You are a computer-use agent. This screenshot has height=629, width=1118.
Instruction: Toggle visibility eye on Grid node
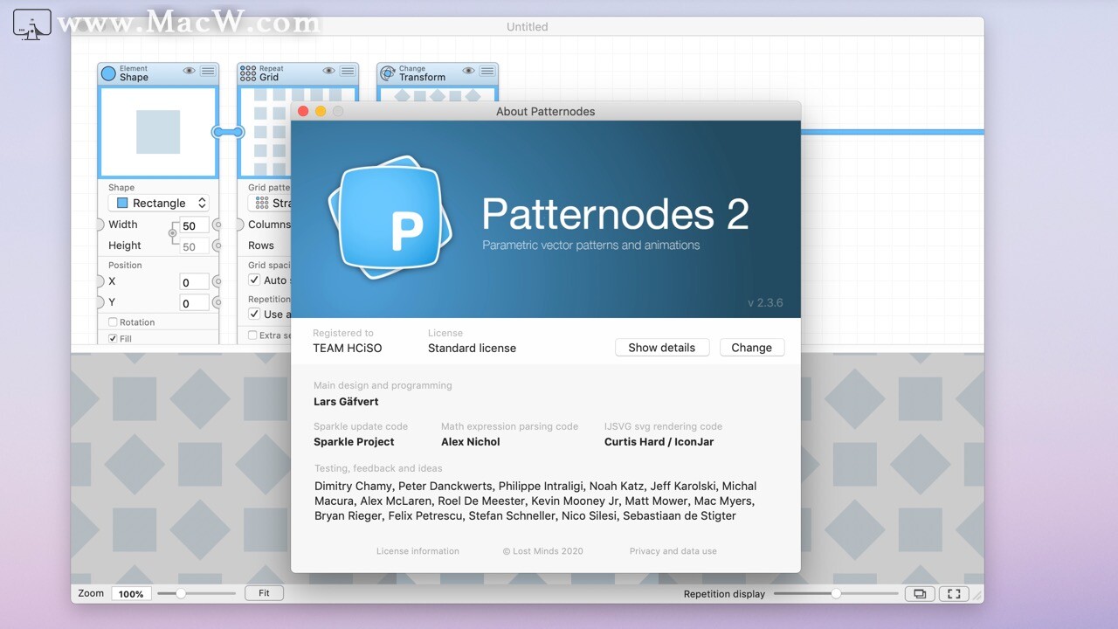328,71
